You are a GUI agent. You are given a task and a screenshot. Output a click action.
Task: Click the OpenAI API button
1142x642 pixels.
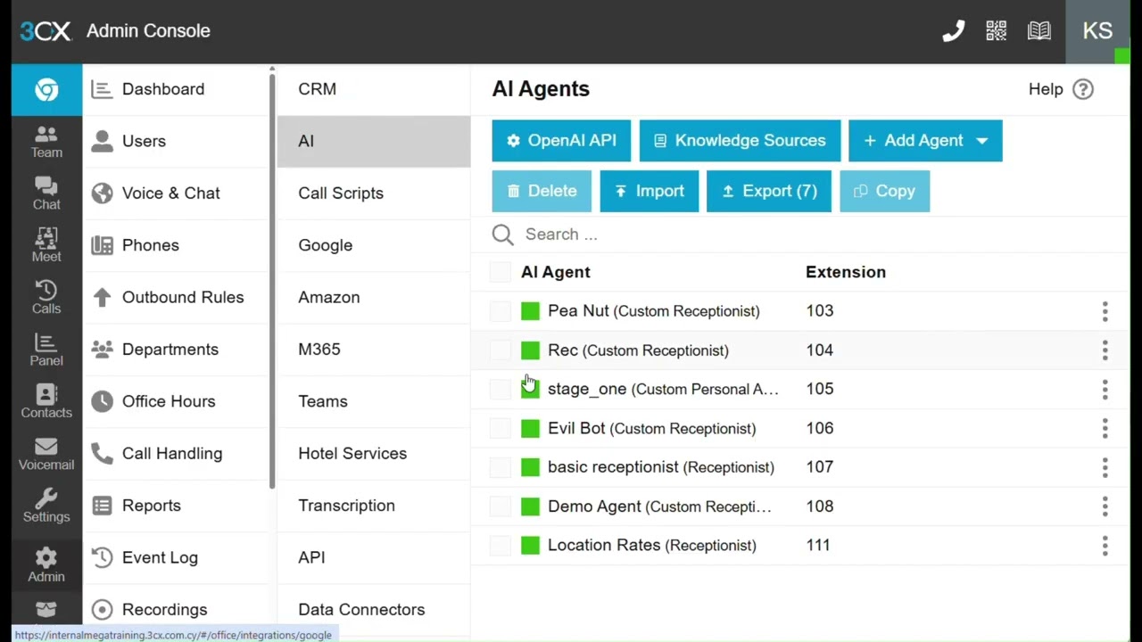pyautogui.click(x=561, y=141)
